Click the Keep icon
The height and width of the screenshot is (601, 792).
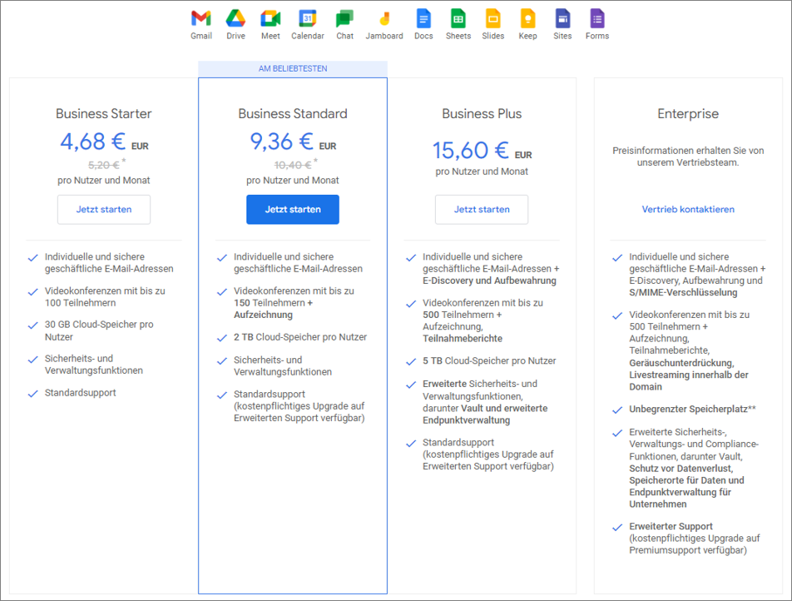tap(527, 18)
